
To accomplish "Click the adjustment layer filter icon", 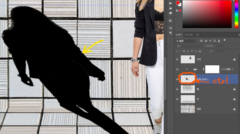I will click(206, 41).
